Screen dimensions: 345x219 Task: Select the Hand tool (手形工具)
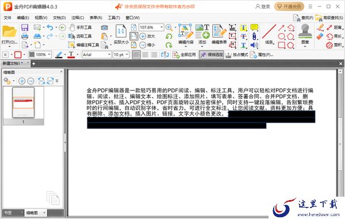pos(80,28)
